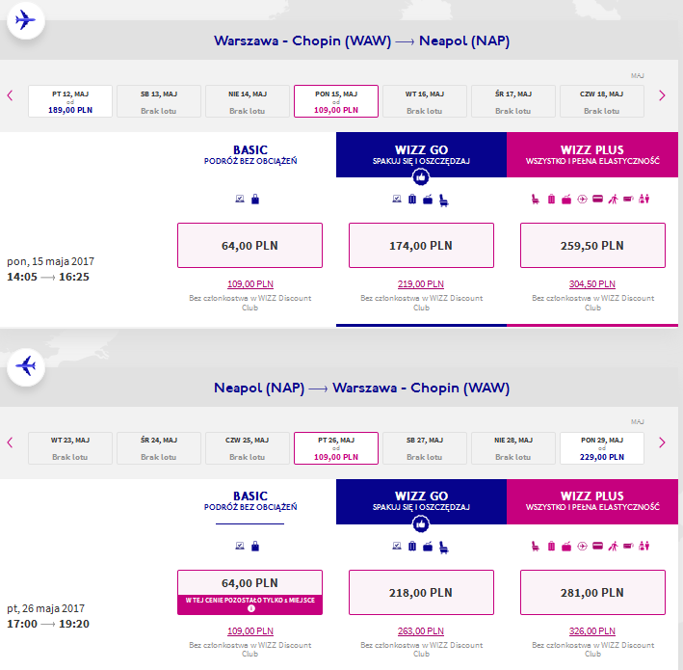Select the CZW 18, MAJ date tab

(x=602, y=101)
